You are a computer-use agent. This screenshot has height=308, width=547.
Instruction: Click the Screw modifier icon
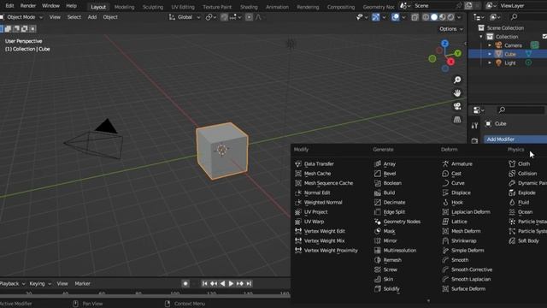coord(378,269)
